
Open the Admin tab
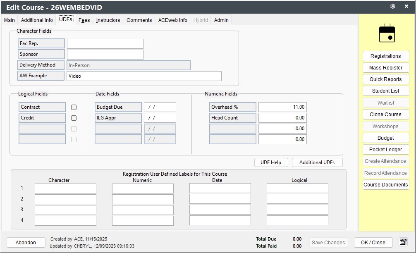coord(221,20)
